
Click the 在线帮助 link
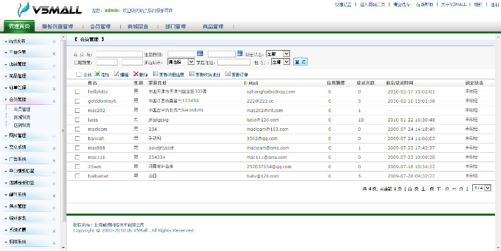424,5
